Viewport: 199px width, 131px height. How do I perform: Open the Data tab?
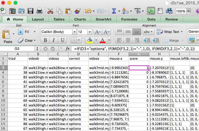[151, 19]
